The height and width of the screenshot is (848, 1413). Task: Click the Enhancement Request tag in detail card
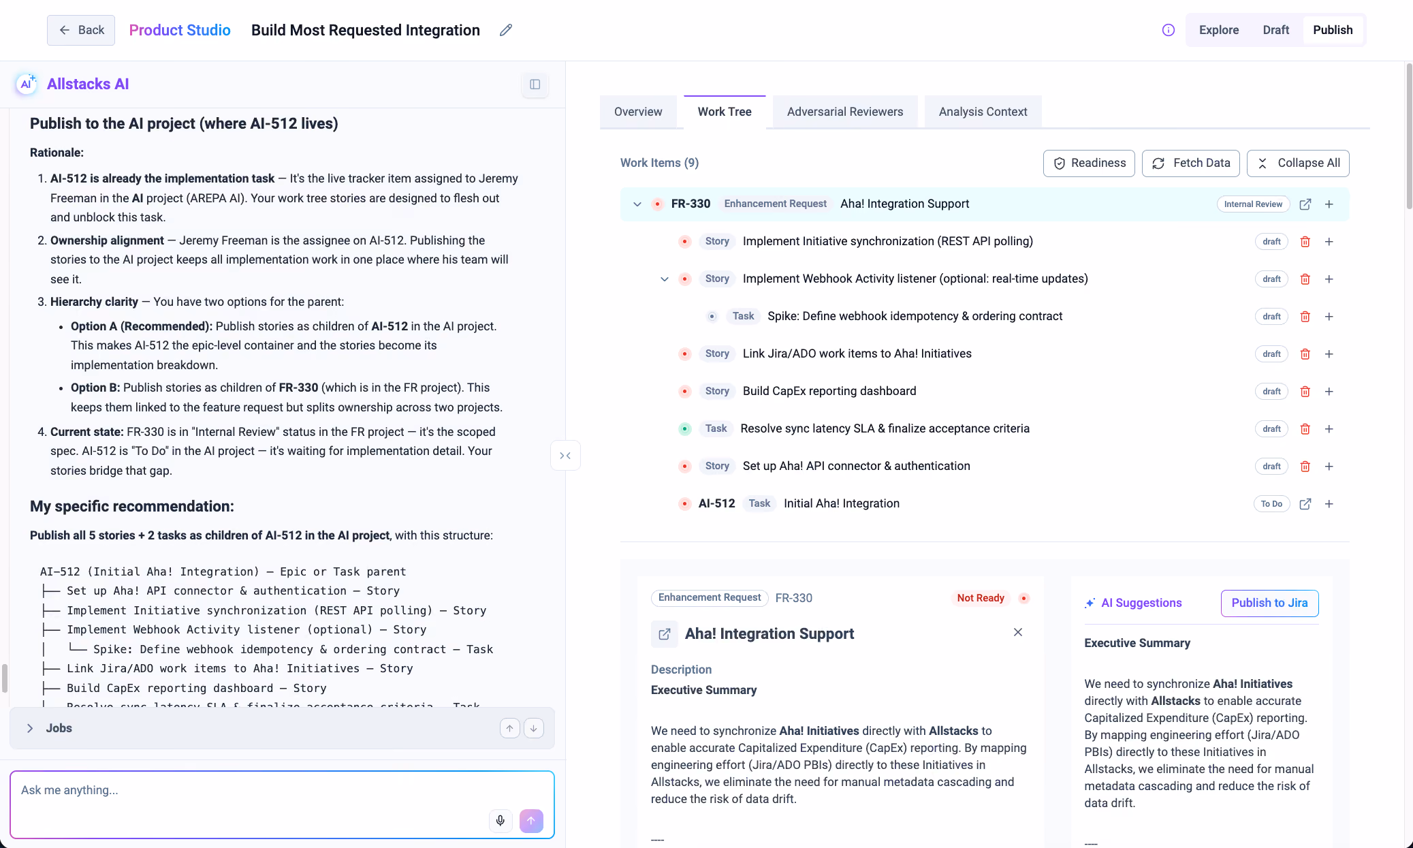[x=710, y=598]
